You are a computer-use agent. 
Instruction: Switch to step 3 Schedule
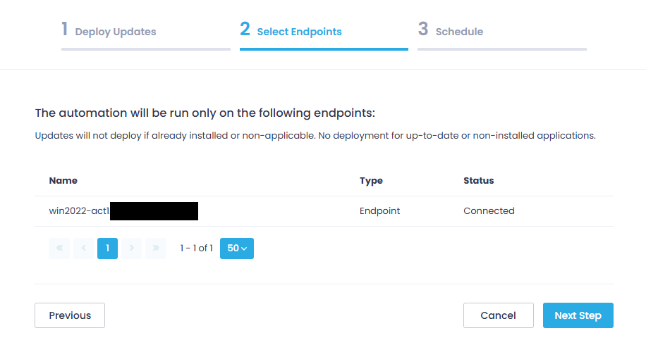tap(451, 31)
